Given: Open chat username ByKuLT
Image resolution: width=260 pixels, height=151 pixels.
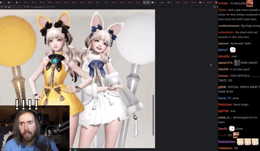Looking at the screenshot, I should [x=223, y=50].
